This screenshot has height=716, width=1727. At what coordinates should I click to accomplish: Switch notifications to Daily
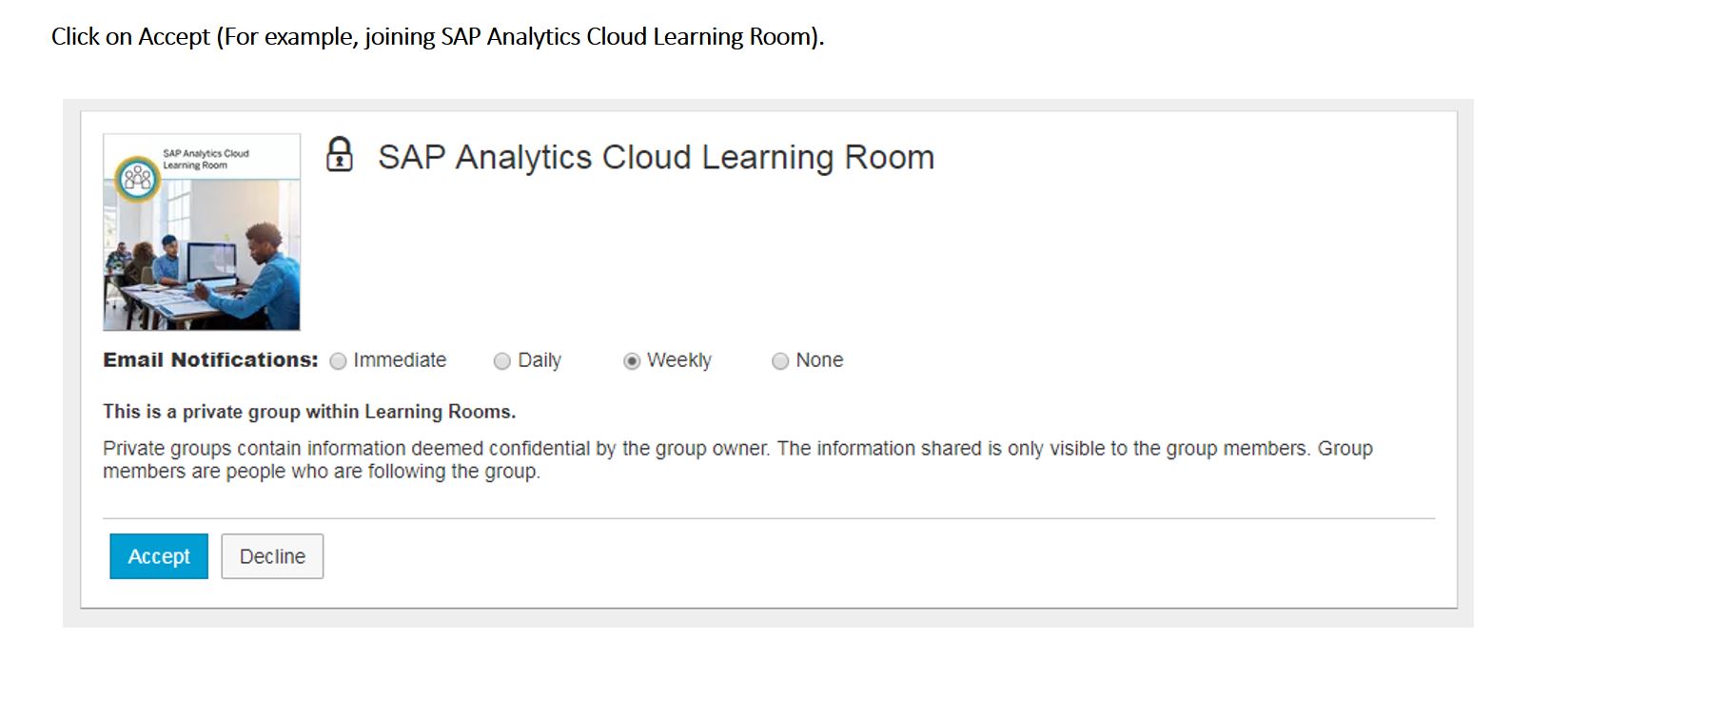coord(501,361)
